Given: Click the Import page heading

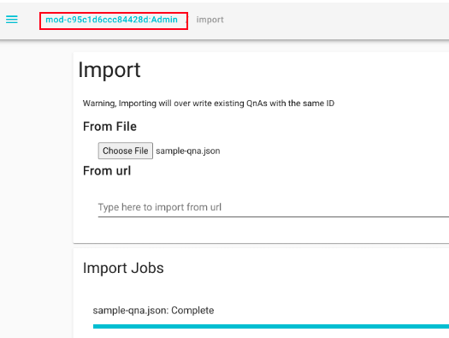Looking at the screenshot, I should (x=109, y=69).
